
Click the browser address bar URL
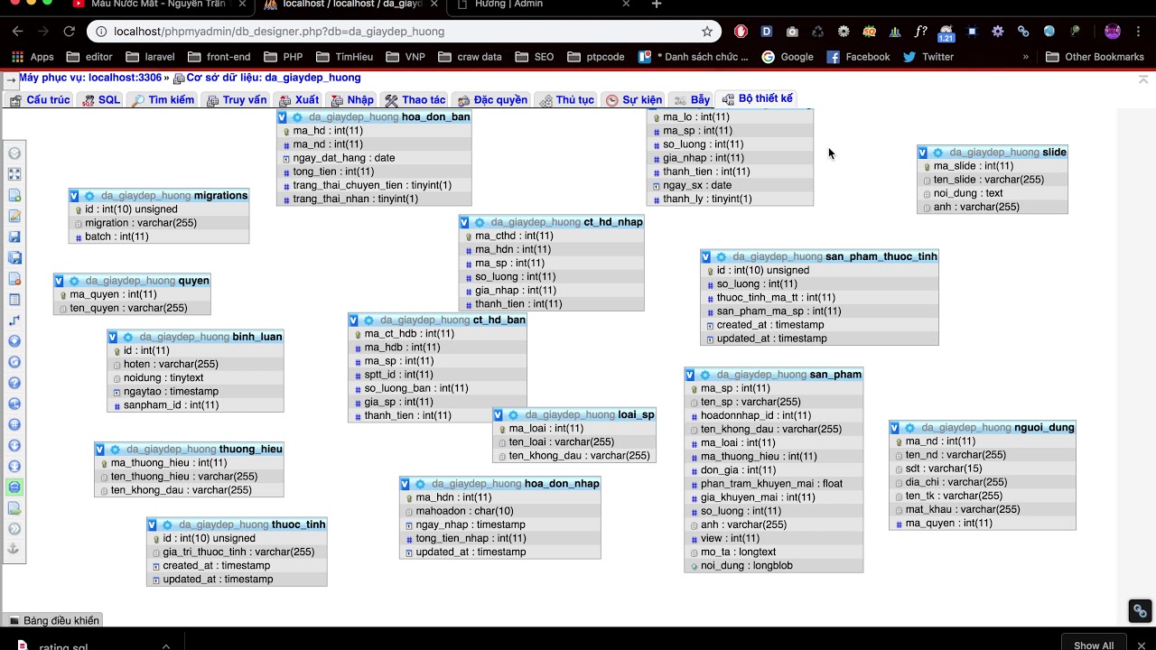click(x=279, y=32)
